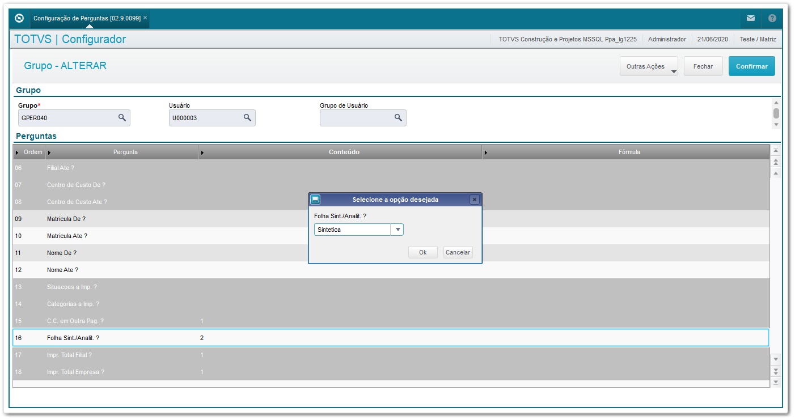Click the Teste / Matriz label
The width and height of the screenshot is (795, 420).
[758, 39]
